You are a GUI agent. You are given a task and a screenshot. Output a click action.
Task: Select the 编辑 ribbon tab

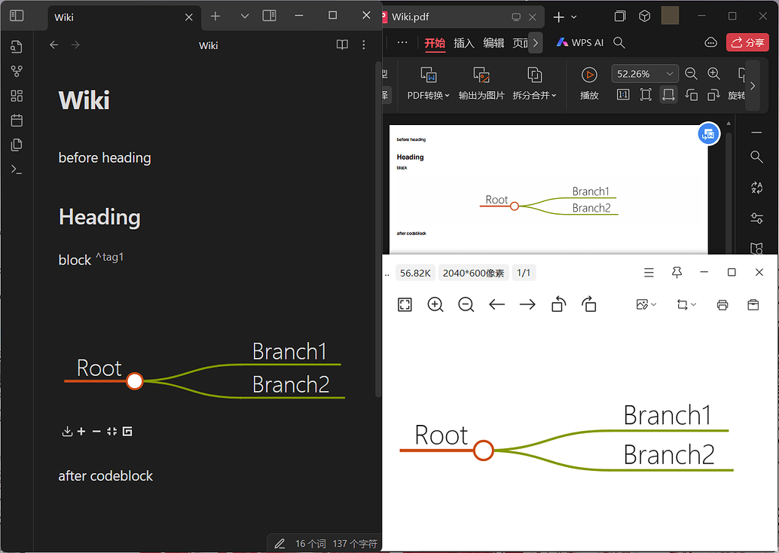coord(493,43)
